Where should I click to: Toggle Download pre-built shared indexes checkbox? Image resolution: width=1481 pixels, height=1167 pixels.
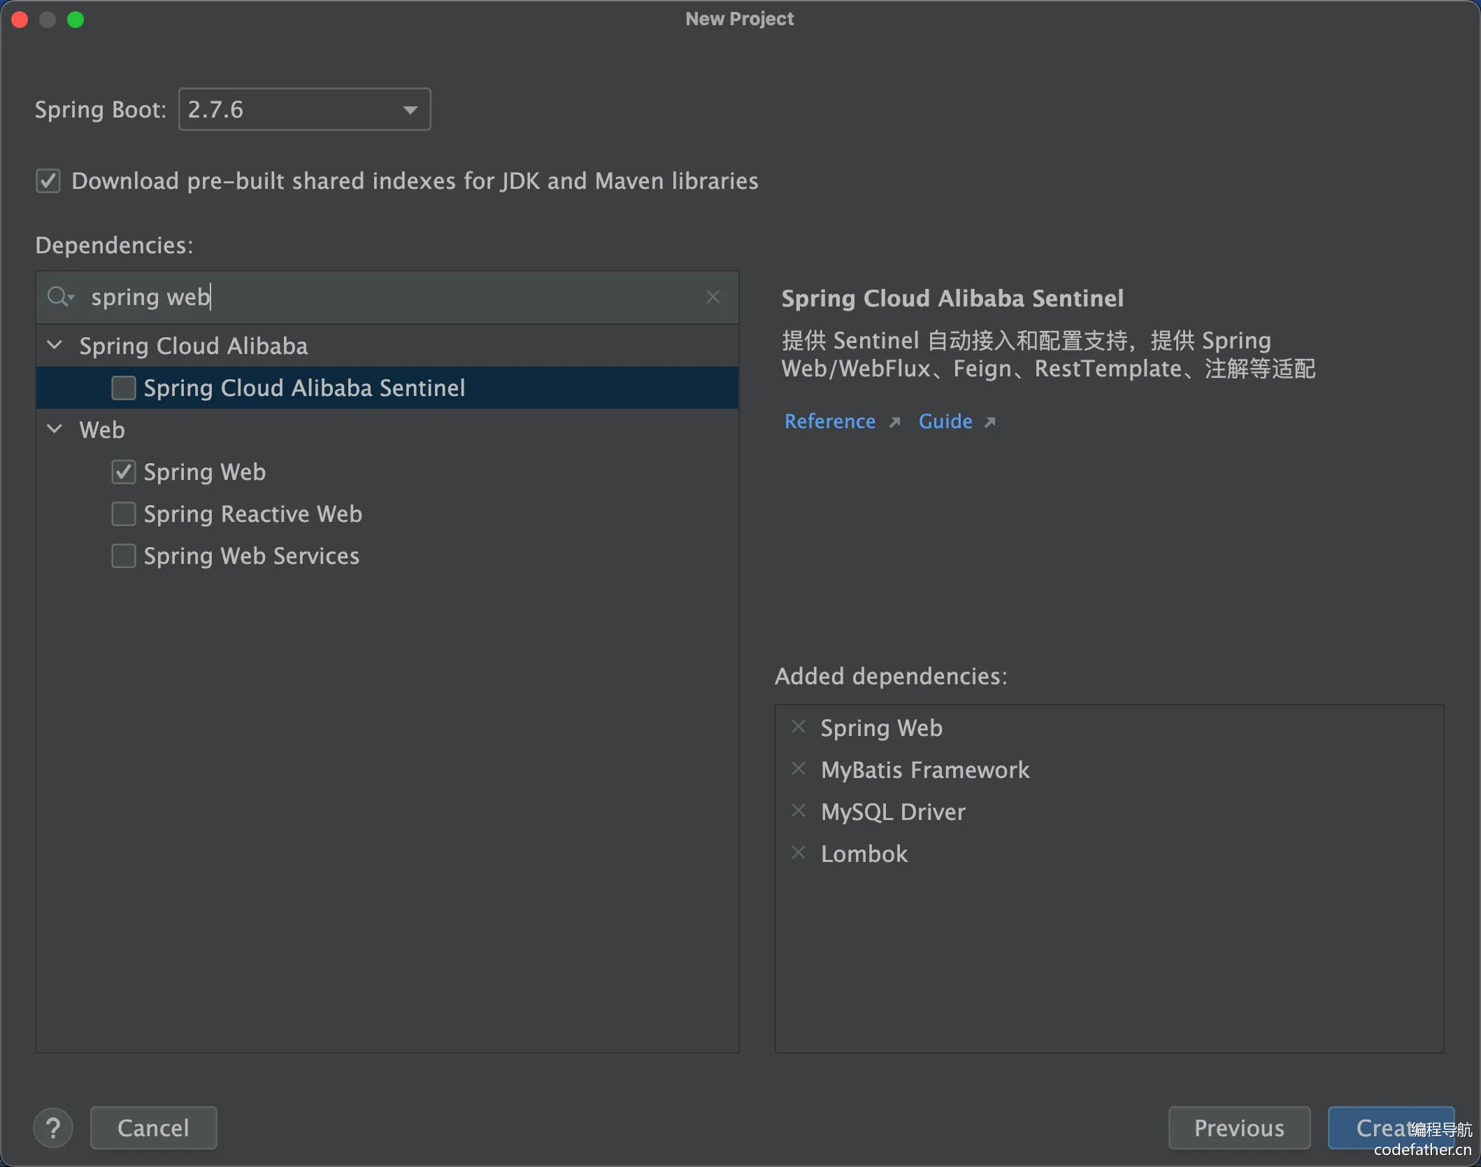[48, 181]
